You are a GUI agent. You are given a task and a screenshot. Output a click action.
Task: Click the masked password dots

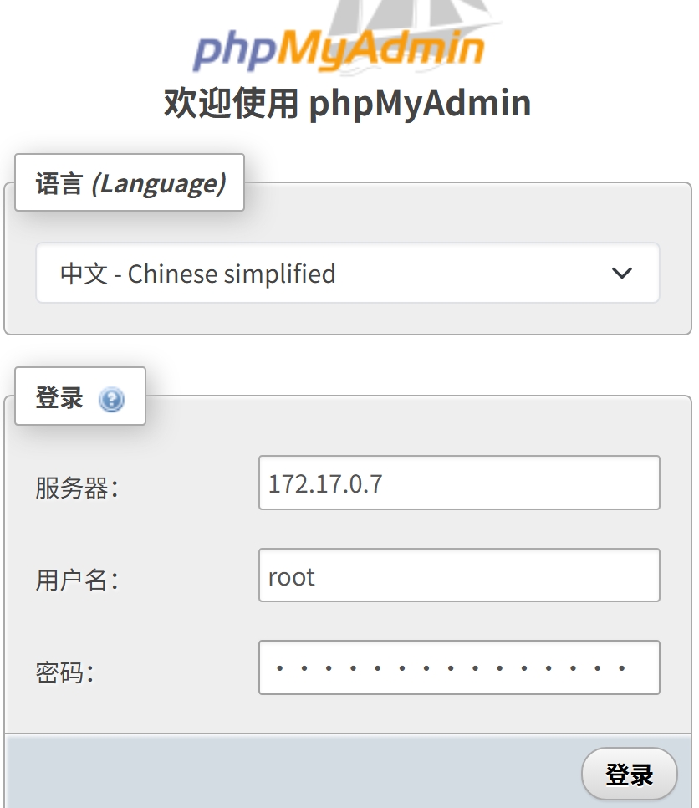pyautogui.click(x=452, y=668)
